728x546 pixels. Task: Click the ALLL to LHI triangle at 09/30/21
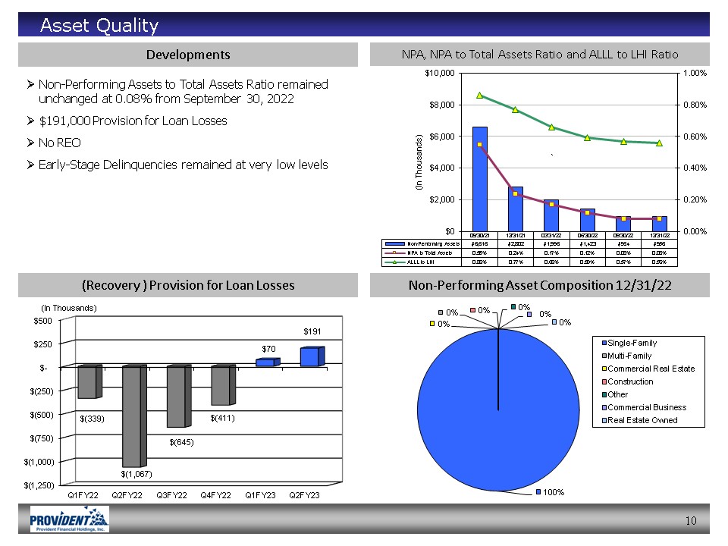pos(479,95)
